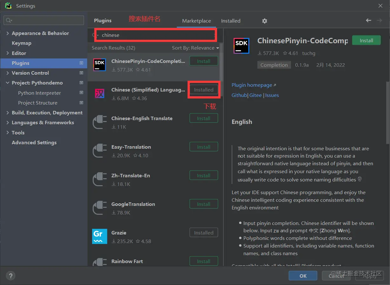The height and width of the screenshot is (285, 390).
Task: Select the GoogleTranslation plugin row title
Action: coord(133,204)
